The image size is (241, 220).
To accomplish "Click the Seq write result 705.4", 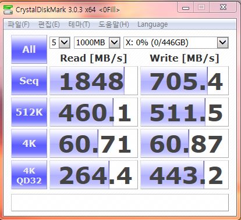I will pos(185,81).
